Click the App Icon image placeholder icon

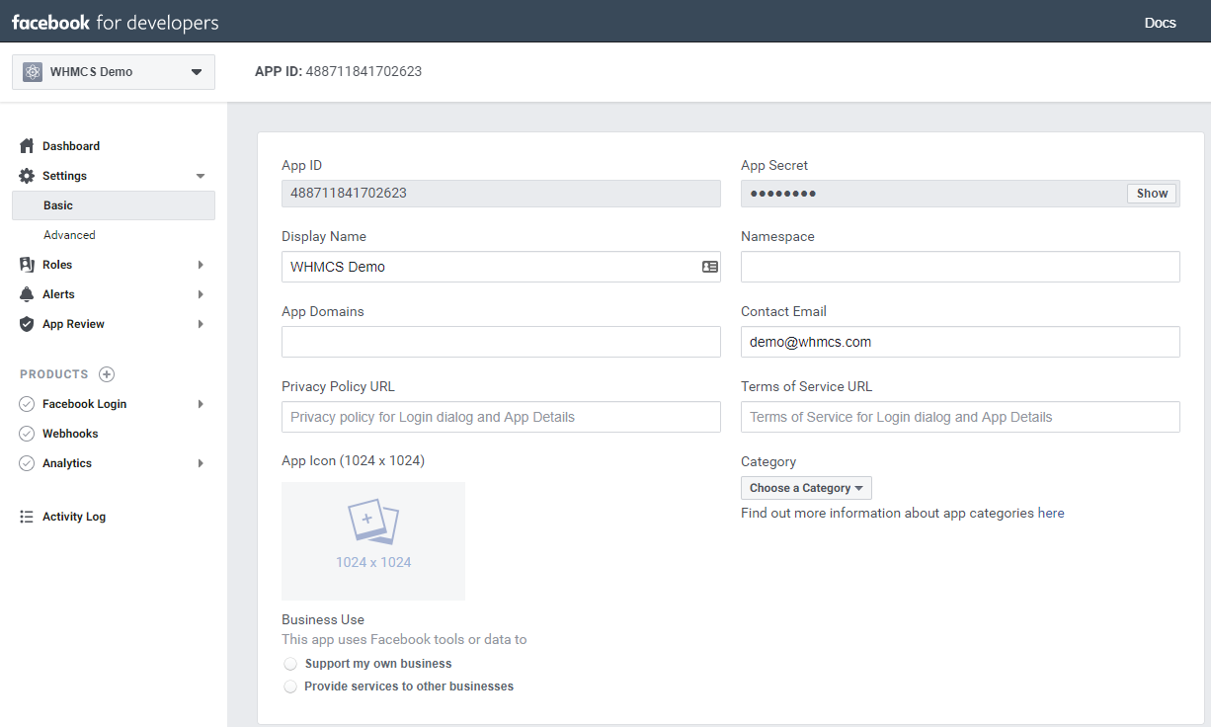click(372, 522)
